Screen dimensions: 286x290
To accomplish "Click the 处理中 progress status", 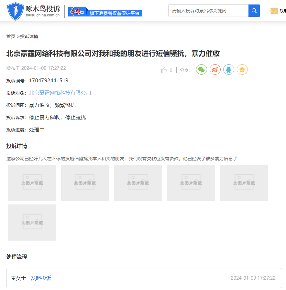I will 37,129.
